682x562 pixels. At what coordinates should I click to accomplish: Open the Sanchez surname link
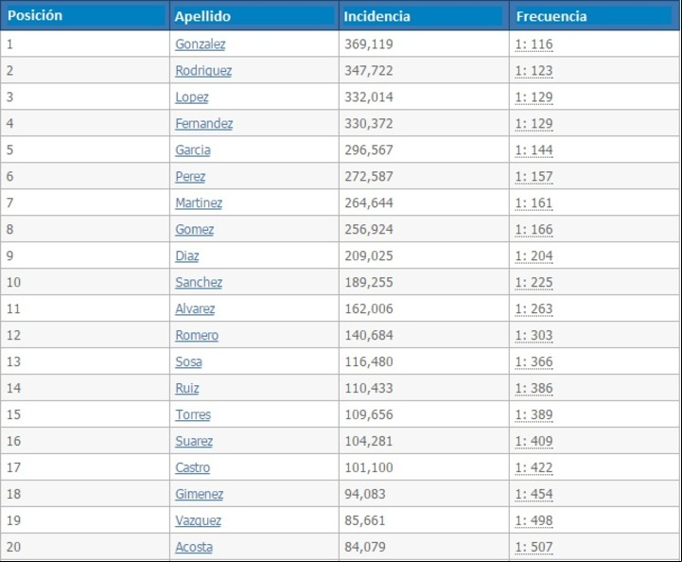coord(199,282)
